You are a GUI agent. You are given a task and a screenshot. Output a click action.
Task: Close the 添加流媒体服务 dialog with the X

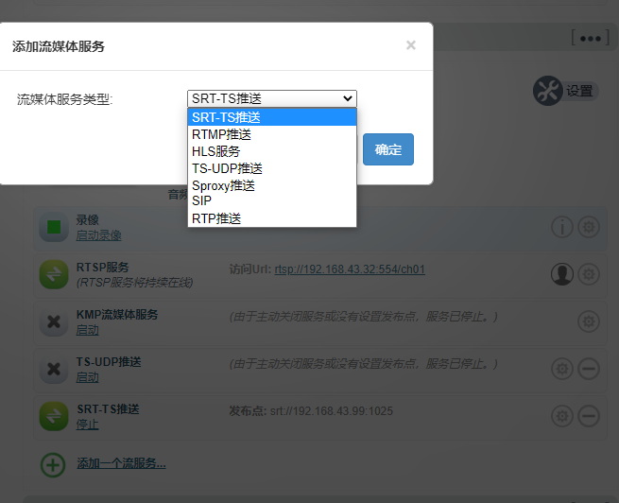[x=411, y=44]
